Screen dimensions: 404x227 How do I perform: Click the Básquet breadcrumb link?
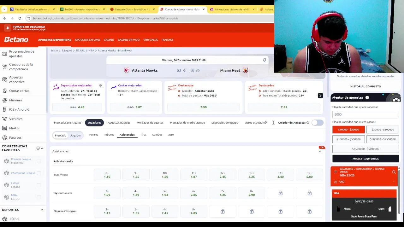67,50
